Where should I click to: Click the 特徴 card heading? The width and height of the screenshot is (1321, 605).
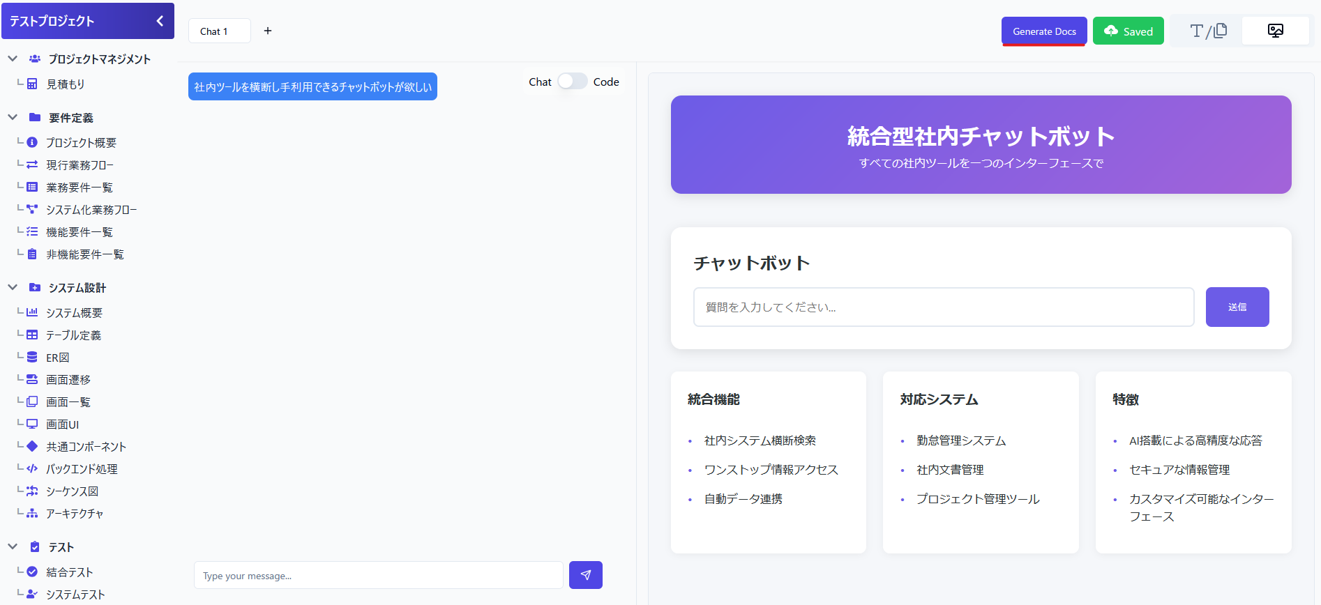(1126, 399)
